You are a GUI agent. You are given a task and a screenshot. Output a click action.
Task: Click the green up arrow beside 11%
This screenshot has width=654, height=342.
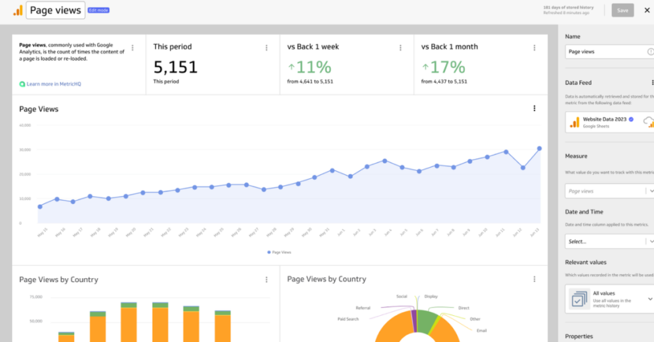[x=291, y=67]
